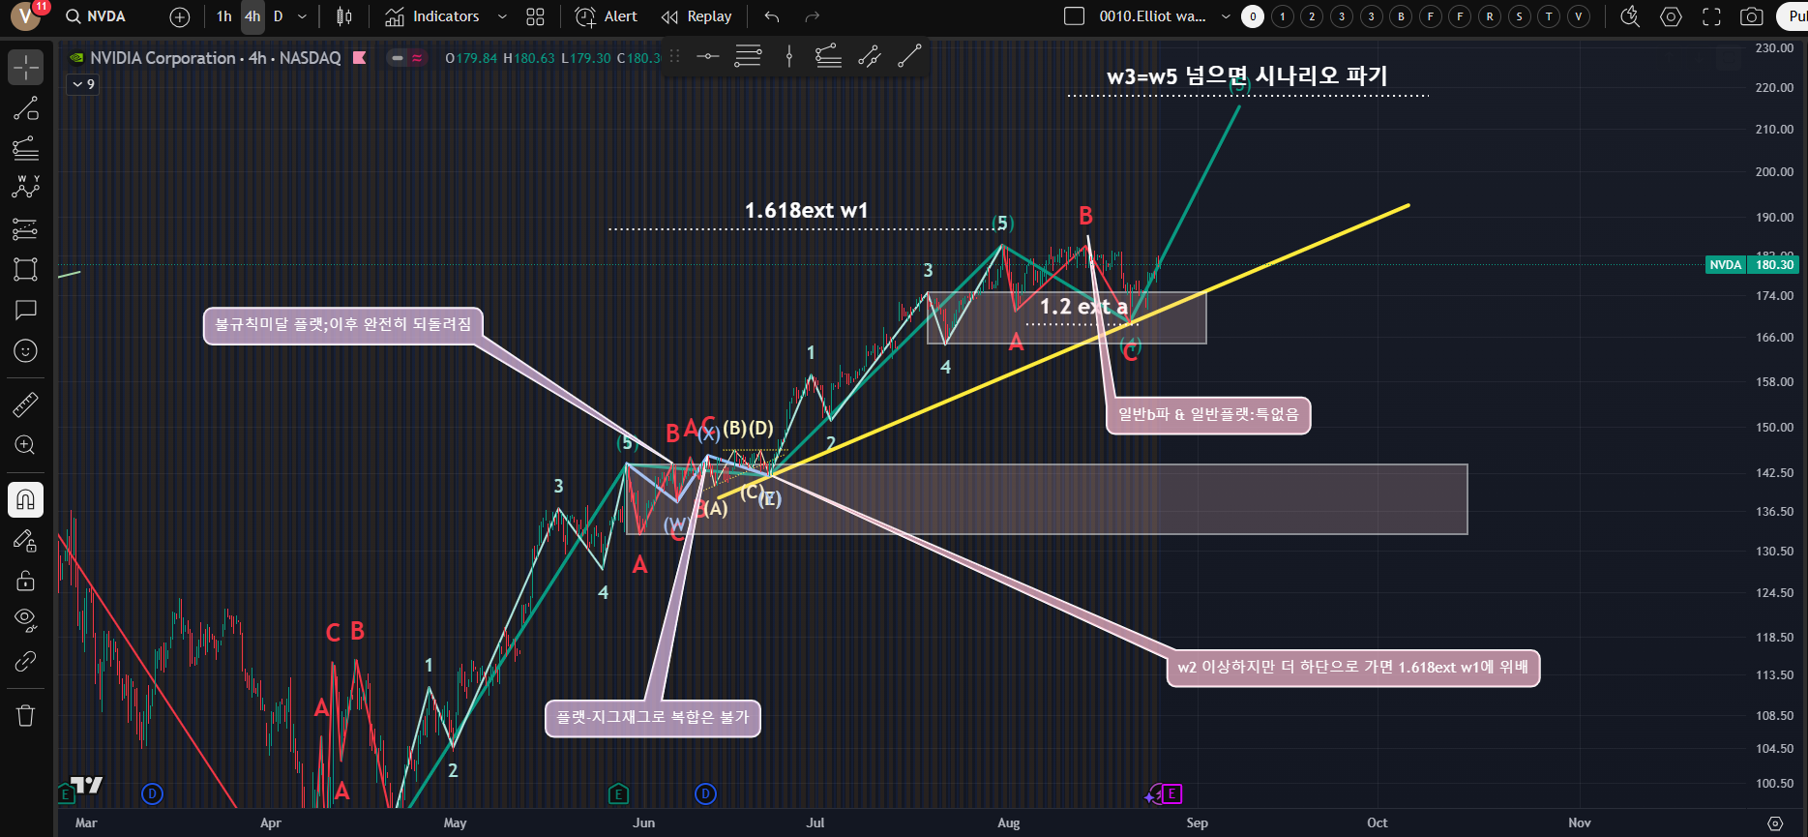The width and height of the screenshot is (1808, 837).
Task: Select the ruler measure tool
Action: click(x=26, y=404)
